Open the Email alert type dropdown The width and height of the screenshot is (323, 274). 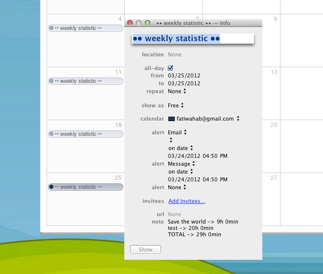(x=177, y=132)
